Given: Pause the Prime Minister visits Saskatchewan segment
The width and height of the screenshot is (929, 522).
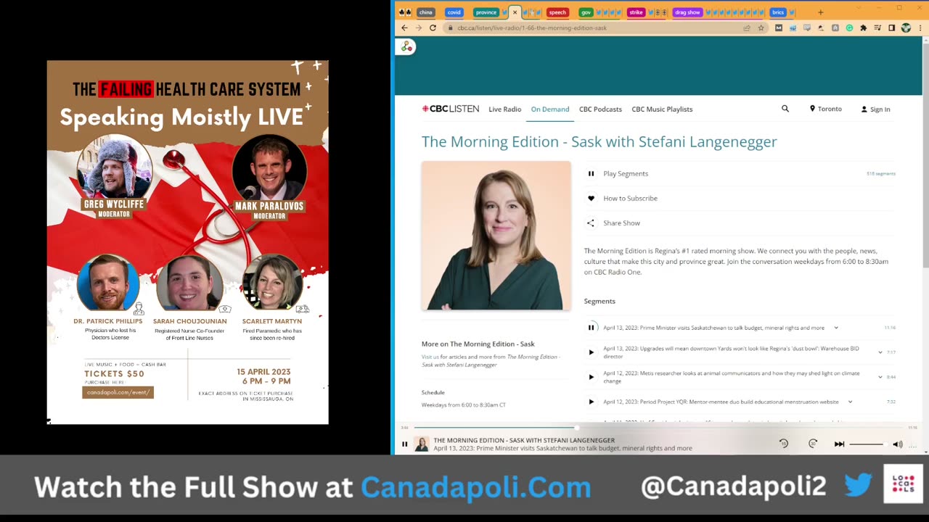Looking at the screenshot, I should (x=591, y=328).
